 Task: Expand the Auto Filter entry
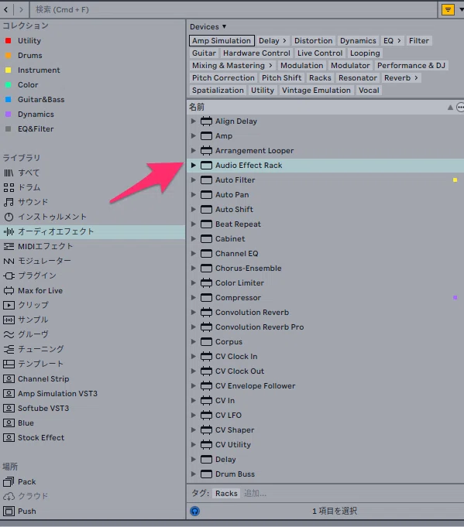(x=193, y=180)
